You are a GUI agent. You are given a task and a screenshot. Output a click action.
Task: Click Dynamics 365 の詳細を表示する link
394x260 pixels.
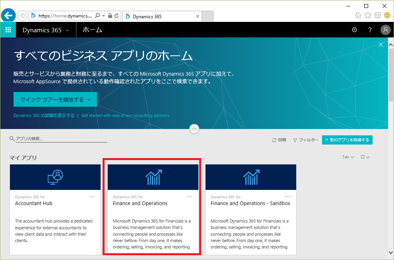tap(44, 115)
